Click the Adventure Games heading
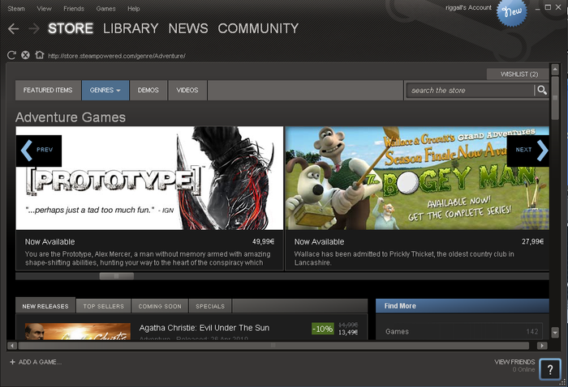 71,117
